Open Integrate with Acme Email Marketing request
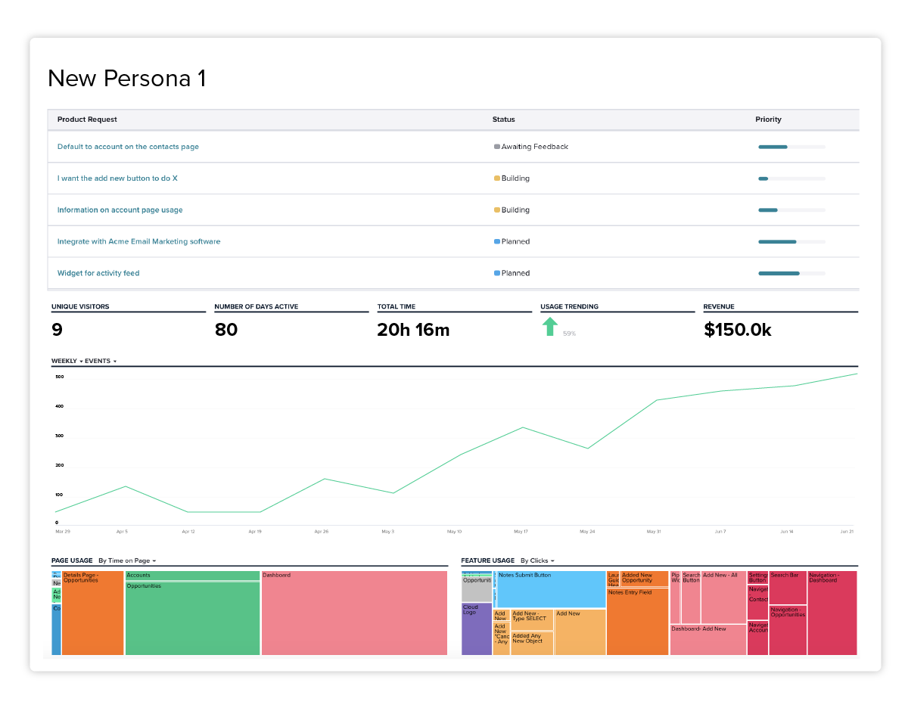Viewport: 908px width, 714px height. coord(138,242)
